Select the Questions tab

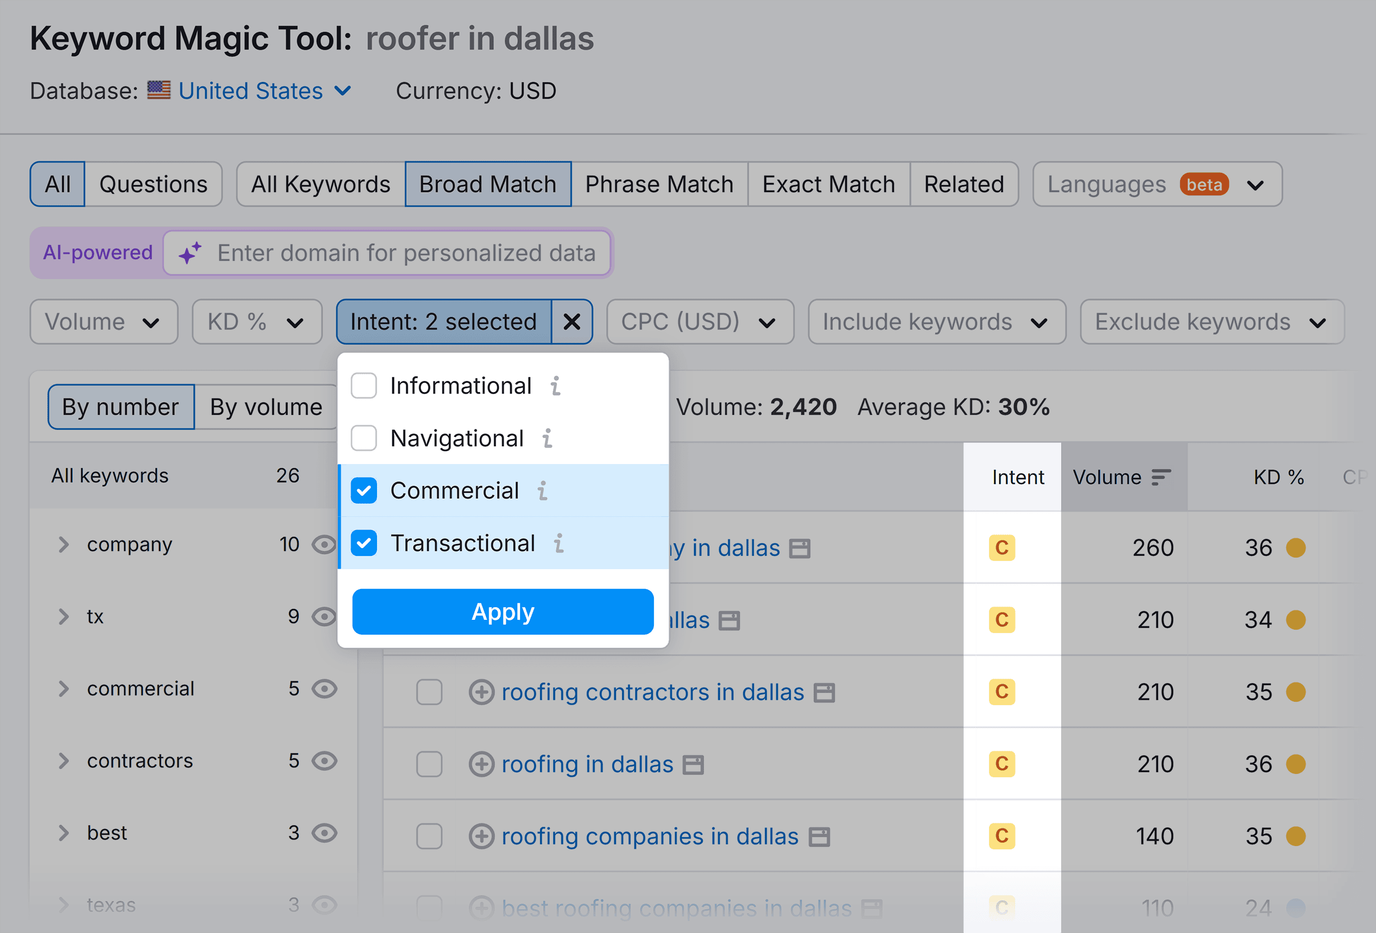click(x=154, y=183)
